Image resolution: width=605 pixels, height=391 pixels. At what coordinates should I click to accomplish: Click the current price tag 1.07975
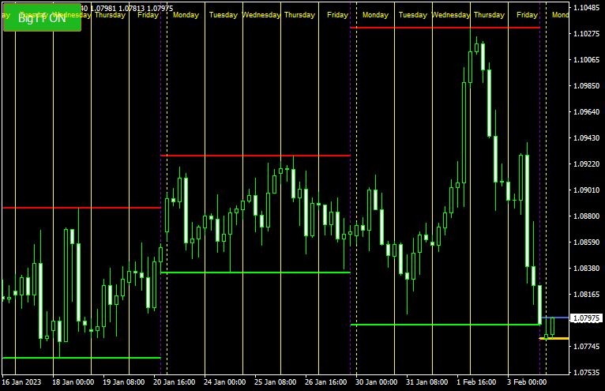[586, 318]
